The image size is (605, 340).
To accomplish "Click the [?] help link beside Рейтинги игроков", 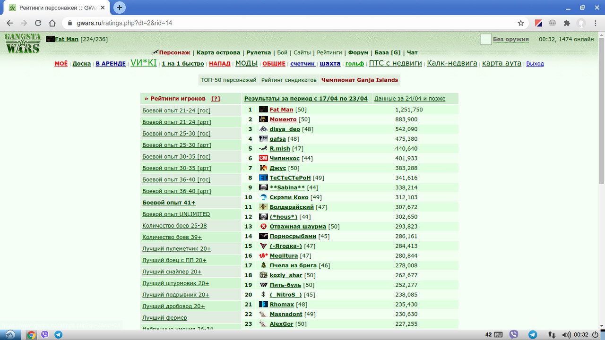I will (x=216, y=99).
